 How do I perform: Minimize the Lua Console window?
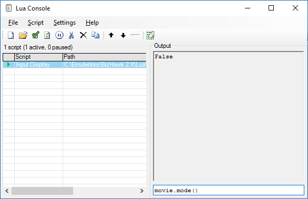coord(248,8)
